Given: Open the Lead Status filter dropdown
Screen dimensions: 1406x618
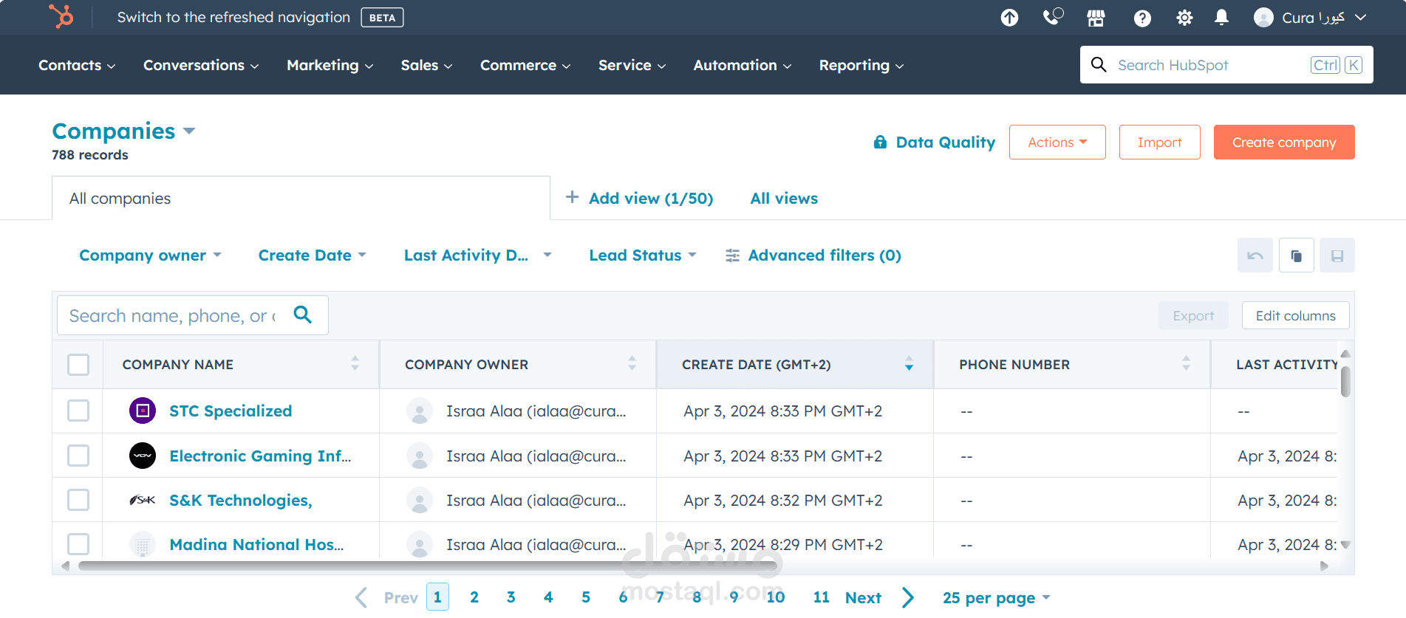Looking at the screenshot, I should click(x=643, y=255).
